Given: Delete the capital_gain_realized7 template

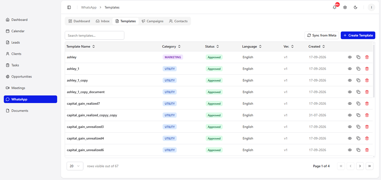Looking at the screenshot, I should (x=367, y=104).
